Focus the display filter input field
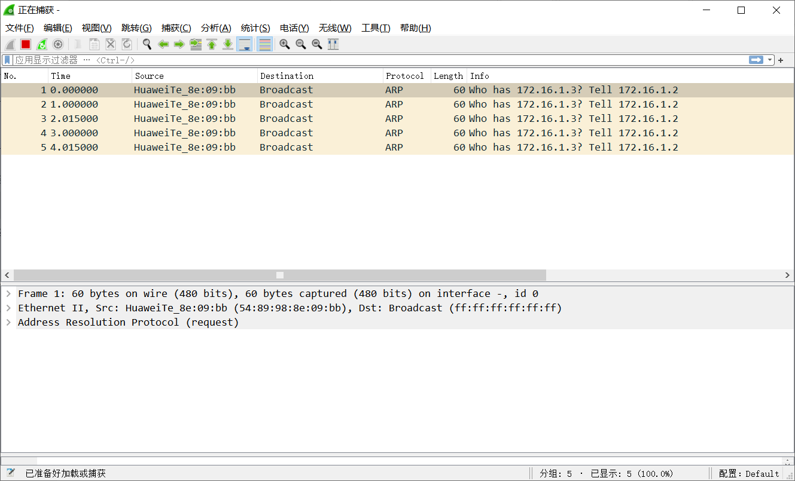Screen dimensions: 795x481 [x=380, y=60]
